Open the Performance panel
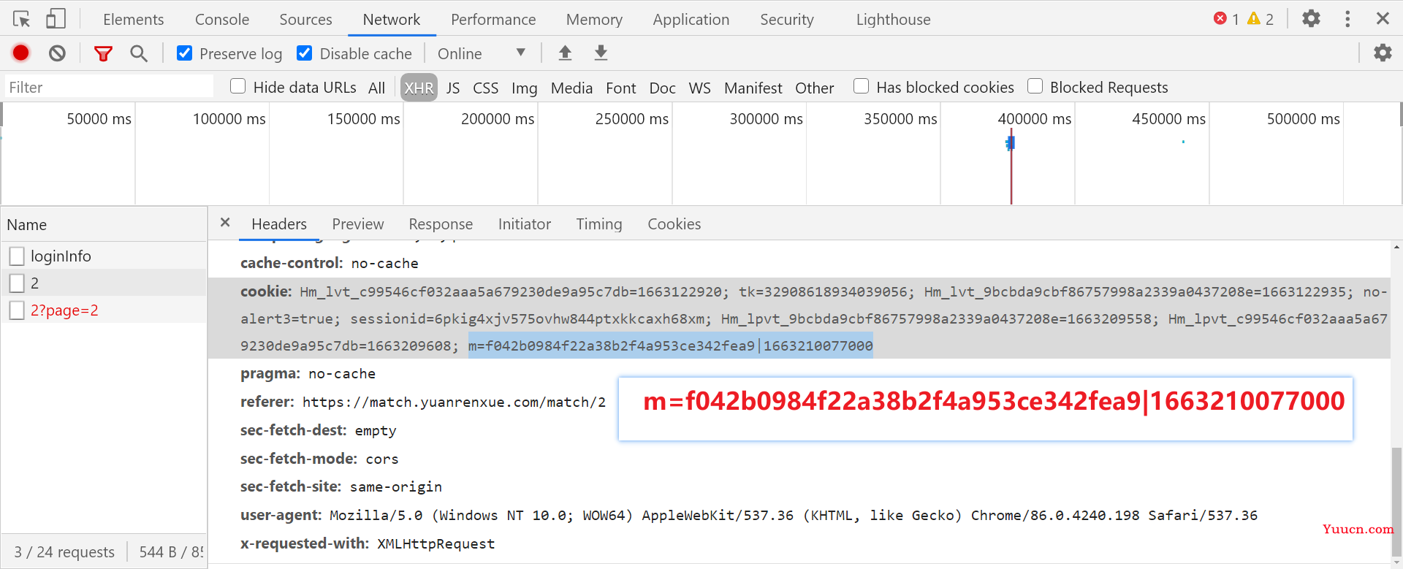This screenshot has width=1403, height=569. click(x=493, y=19)
